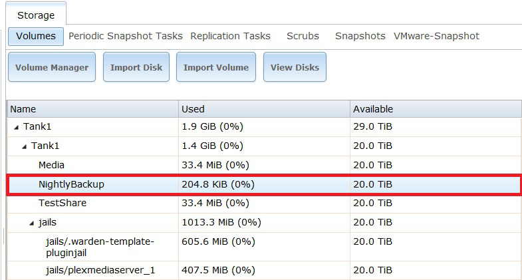Show the Snapshots tab

coord(360,36)
